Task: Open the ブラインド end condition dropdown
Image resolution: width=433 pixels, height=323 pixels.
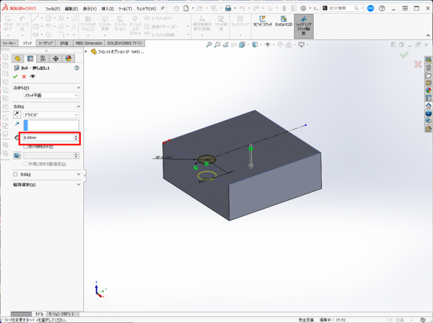Action: [x=51, y=115]
